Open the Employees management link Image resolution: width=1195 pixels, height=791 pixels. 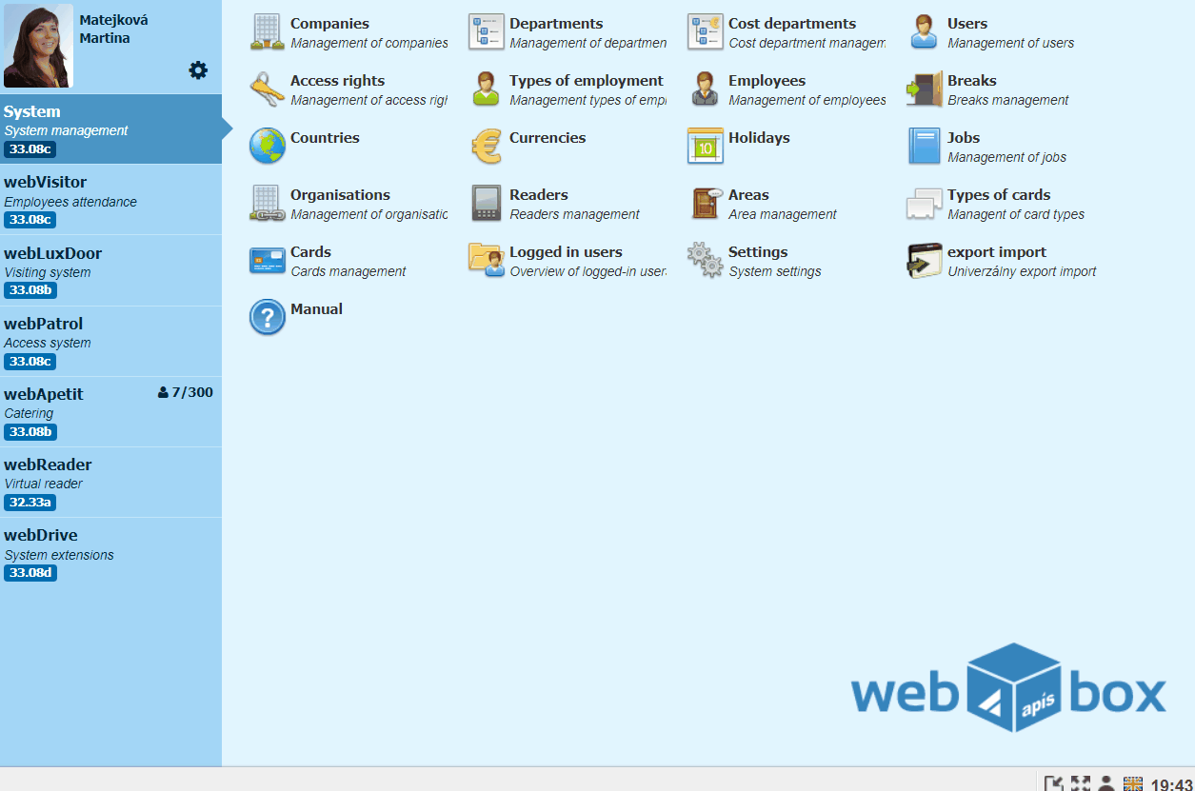point(767,81)
